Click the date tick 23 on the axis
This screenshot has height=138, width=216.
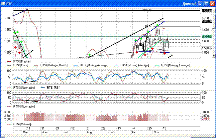(x=104, y=128)
